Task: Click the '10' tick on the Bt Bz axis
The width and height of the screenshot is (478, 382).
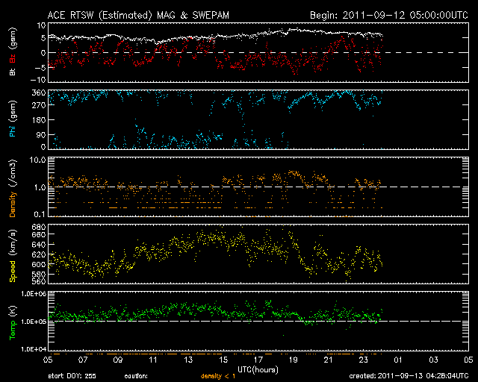Action: click(x=42, y=25)
